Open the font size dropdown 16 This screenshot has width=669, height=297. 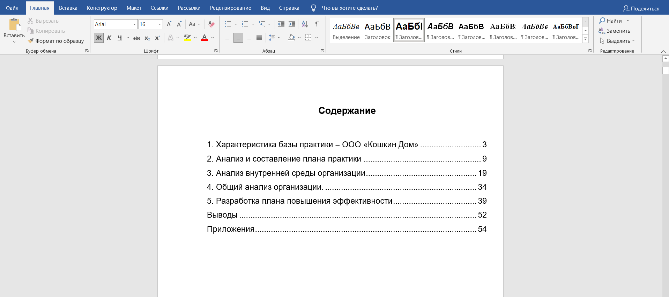[x=160, y=24]
